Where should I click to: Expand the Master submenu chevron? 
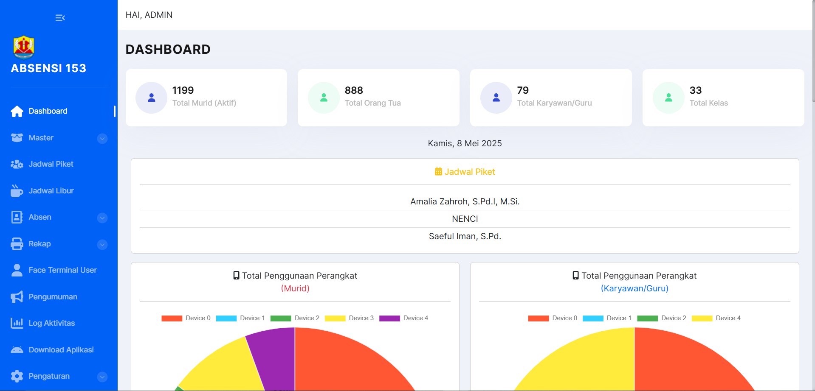pyautogui.click(x=102, y=138)
